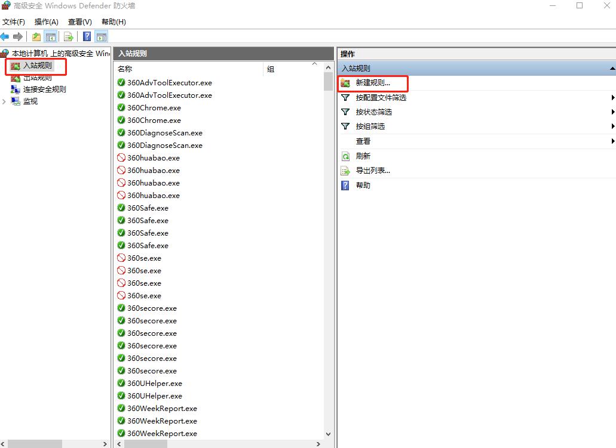Collapse the 入站规则 actions section header

click(x=612, y=69)
